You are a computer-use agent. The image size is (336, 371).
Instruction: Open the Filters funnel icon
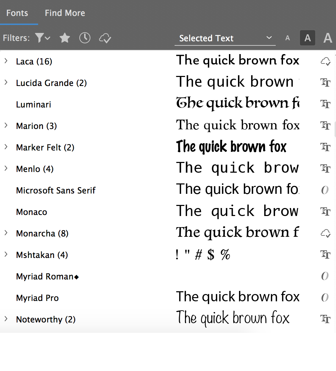[40, 38]
